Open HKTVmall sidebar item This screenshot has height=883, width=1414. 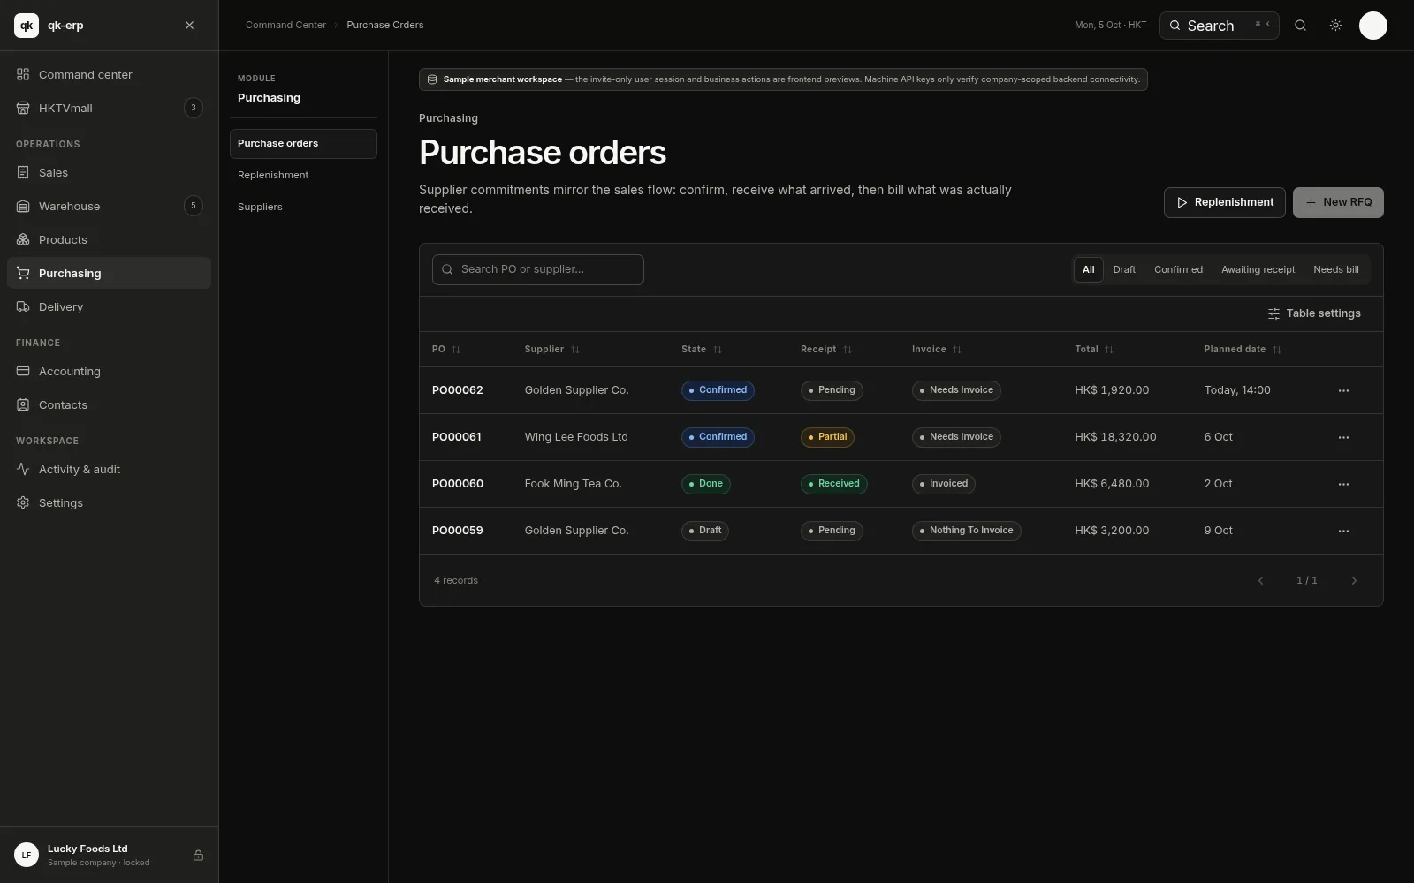109,108
